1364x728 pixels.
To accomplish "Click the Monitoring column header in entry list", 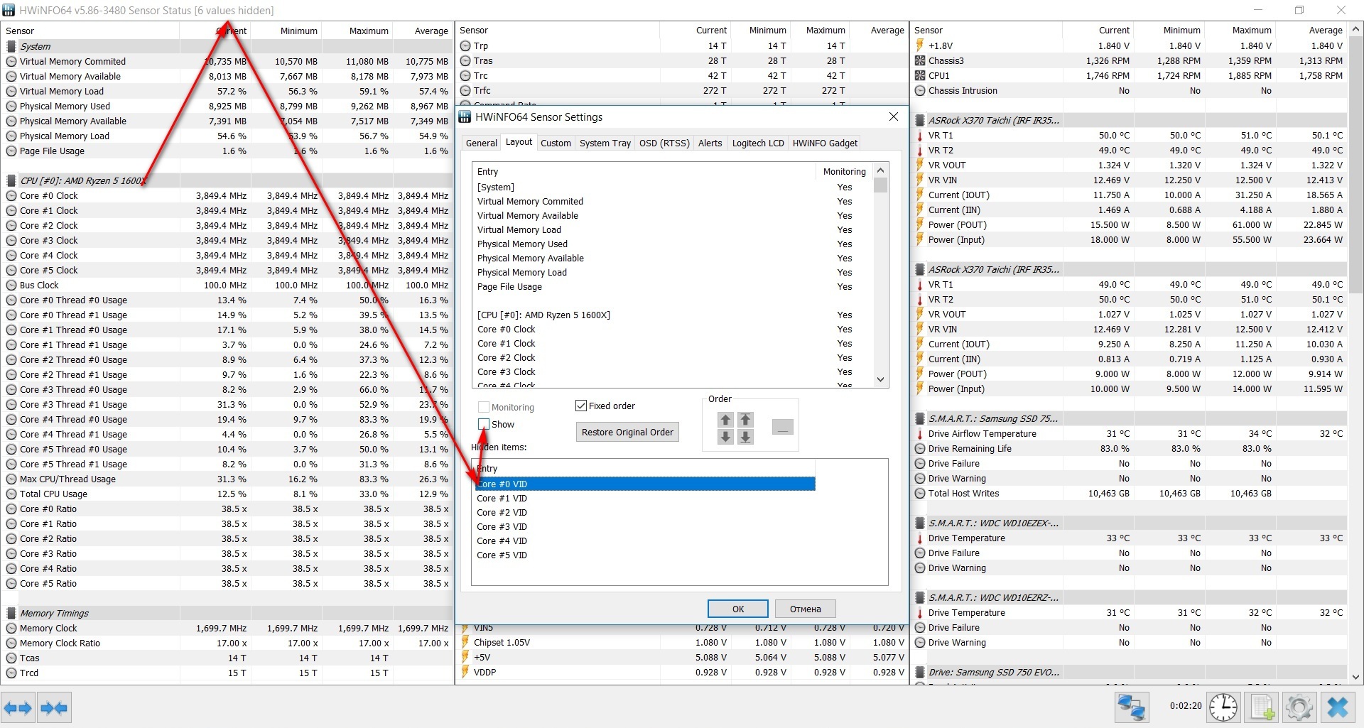I will [845, 171].
